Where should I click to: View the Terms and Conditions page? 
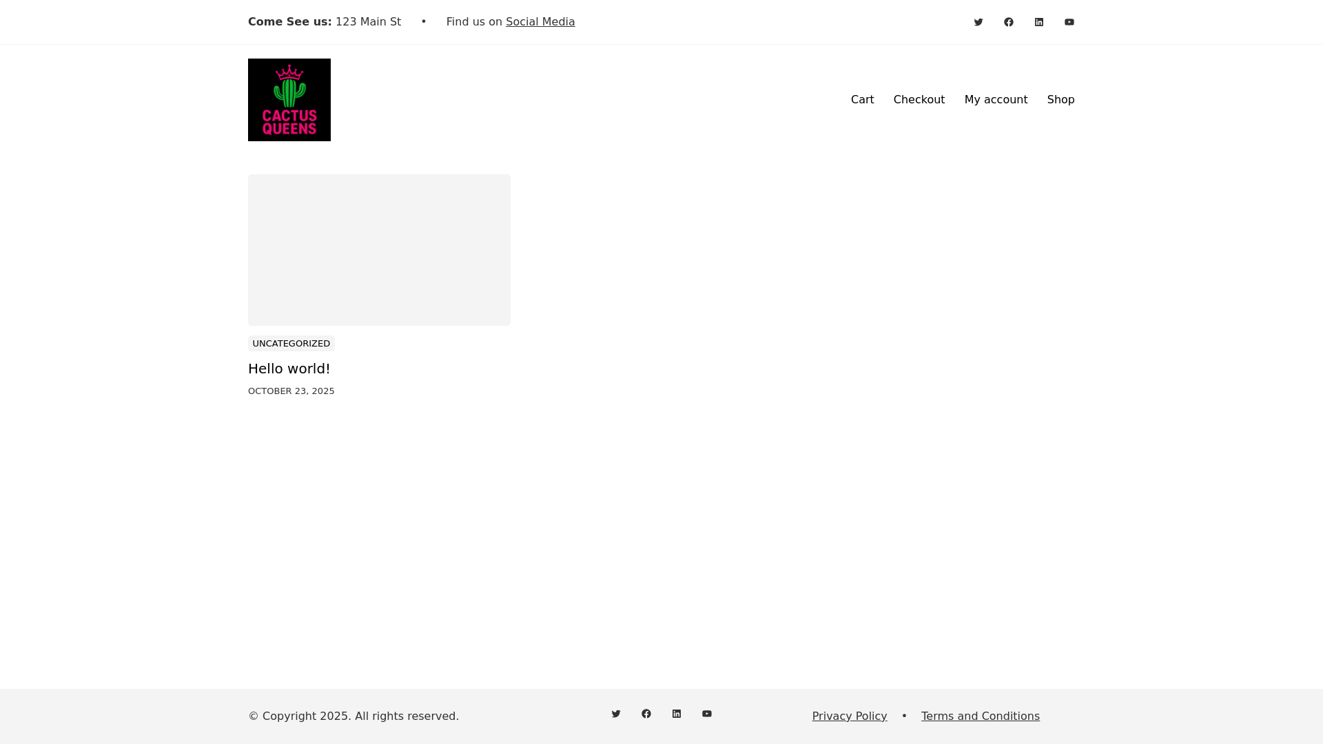click(980, 716)
